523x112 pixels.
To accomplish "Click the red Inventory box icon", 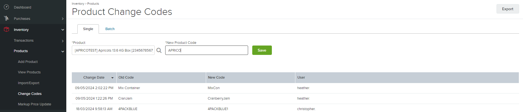I will [6, 30].
